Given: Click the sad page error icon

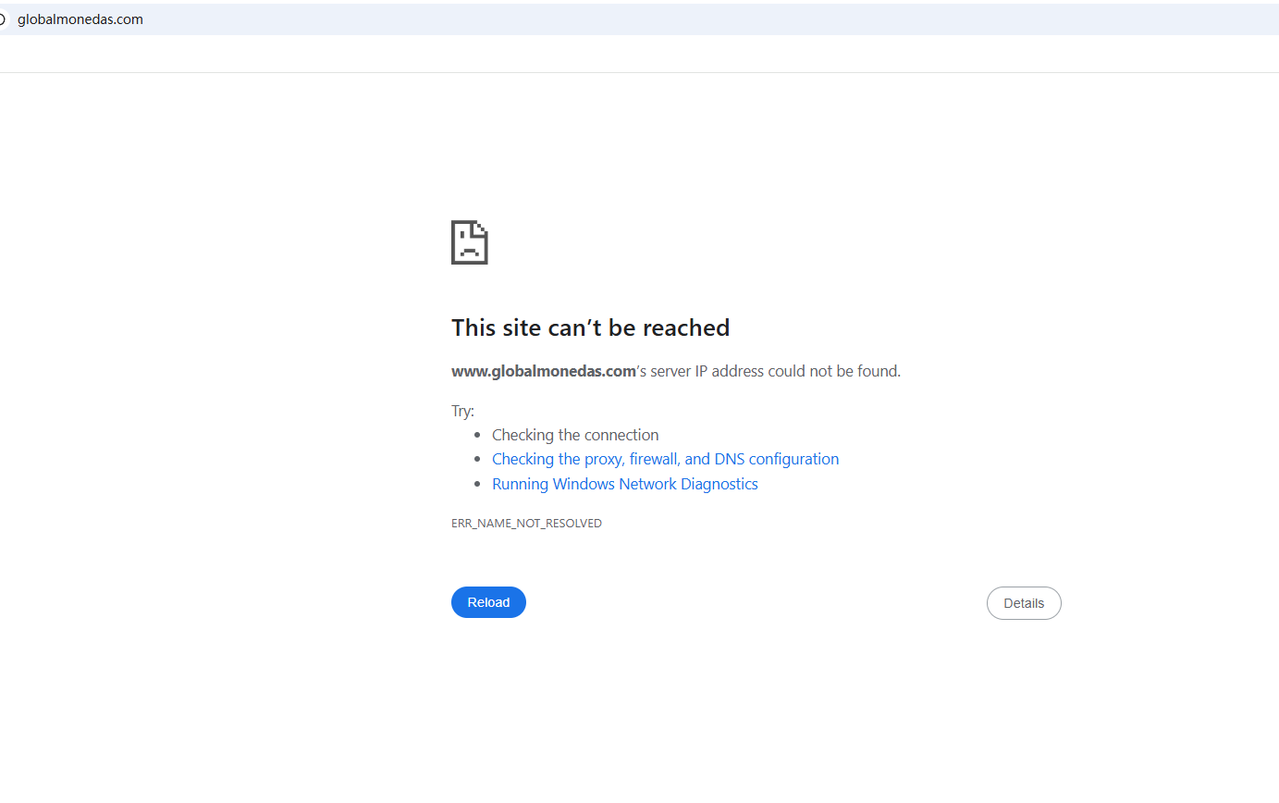Looking at the screenshot, I should click(469, 242).
